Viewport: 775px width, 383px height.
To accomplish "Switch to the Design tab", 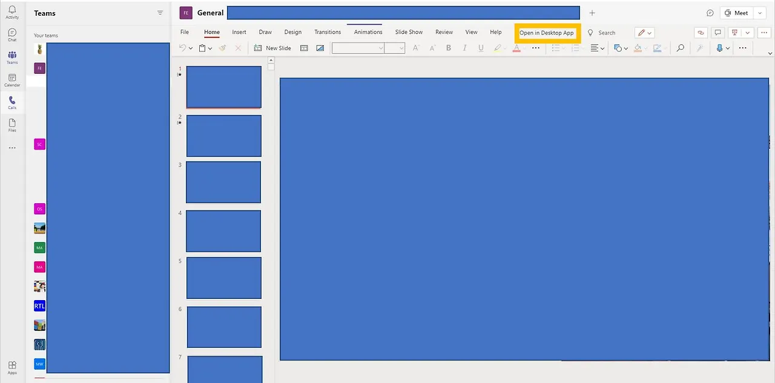I will [293, 32].
